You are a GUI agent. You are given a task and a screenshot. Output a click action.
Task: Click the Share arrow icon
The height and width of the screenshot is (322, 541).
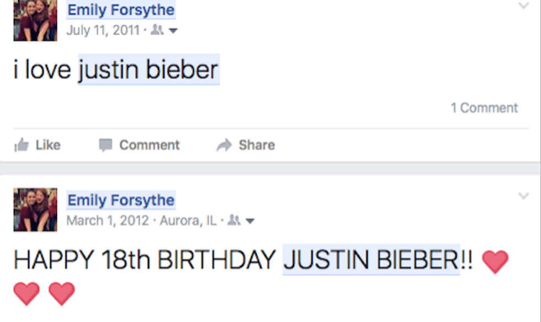click(x=224, y=145)
